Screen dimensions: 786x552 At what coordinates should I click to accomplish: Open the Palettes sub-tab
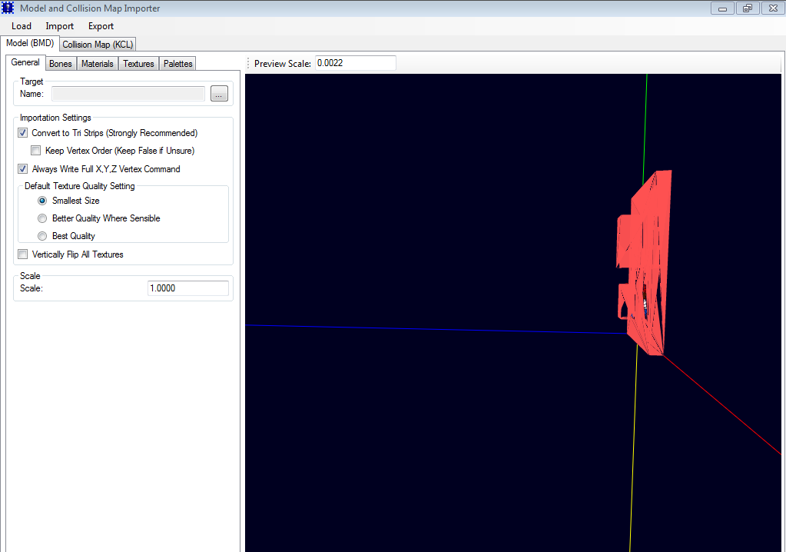pyautogui.click(x=178, y=64)
